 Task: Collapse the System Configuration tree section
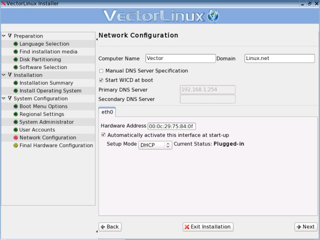[3, 98]
